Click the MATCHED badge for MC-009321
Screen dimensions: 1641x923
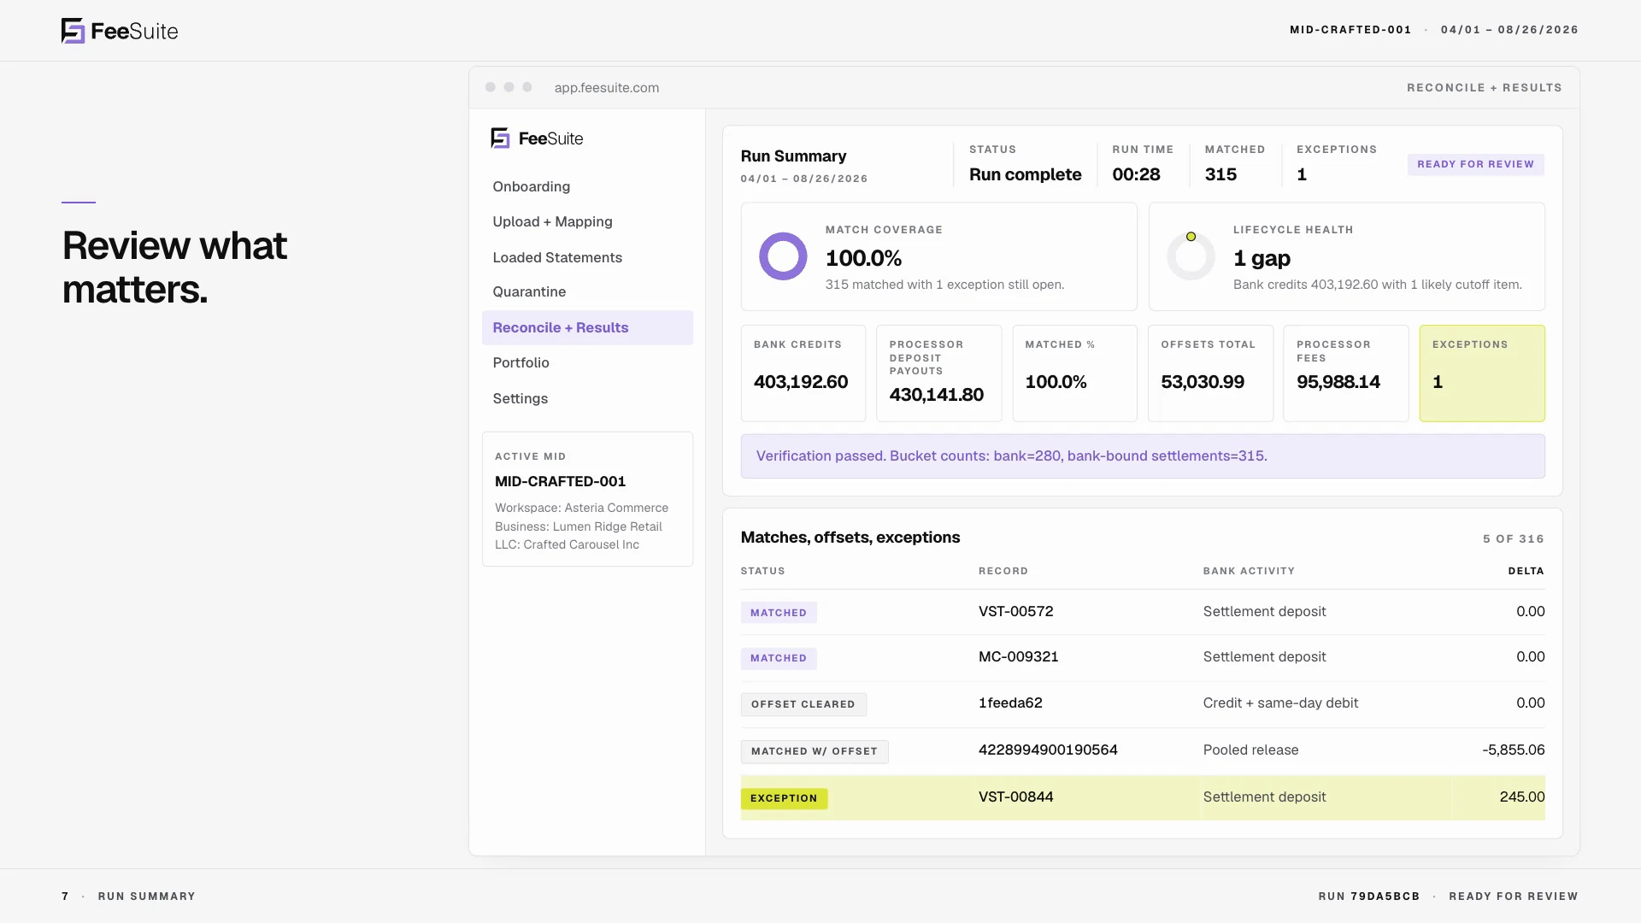point(778,657)
